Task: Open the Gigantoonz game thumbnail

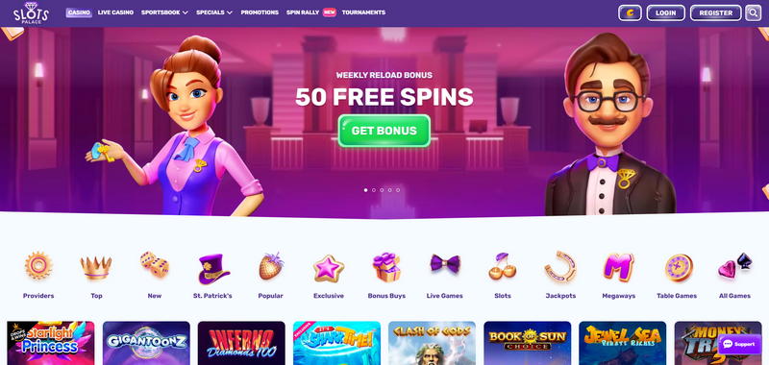Action: tap(146, 343)
